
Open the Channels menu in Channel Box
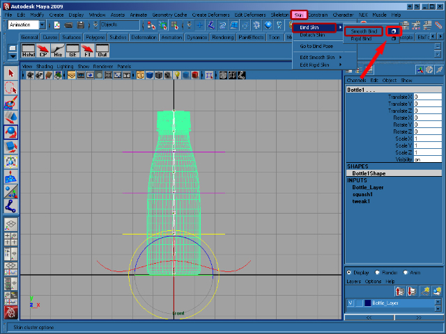pyautogui.click(x=356, y=81)
